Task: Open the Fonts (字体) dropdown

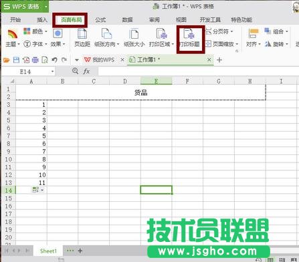Action: click(x=35, y=44)
